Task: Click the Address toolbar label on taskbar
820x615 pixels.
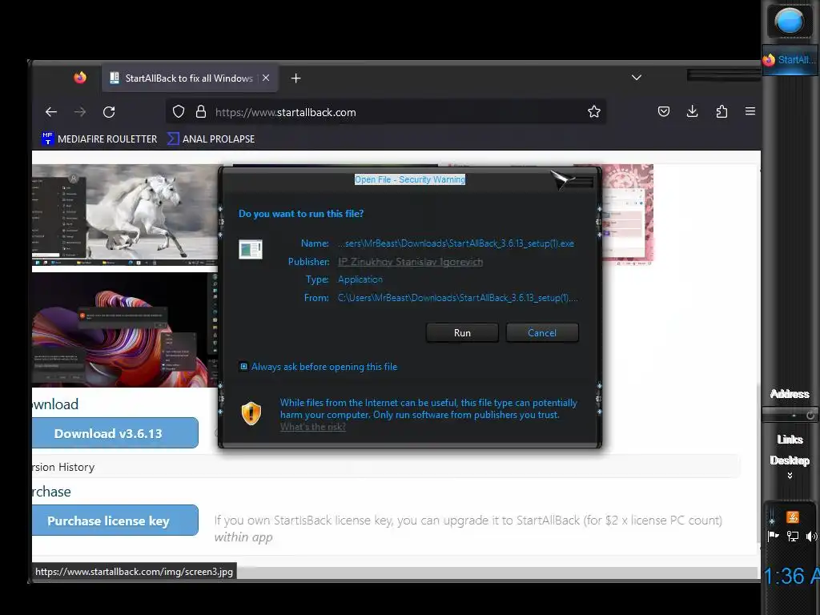Action: [x=790, y=394]
